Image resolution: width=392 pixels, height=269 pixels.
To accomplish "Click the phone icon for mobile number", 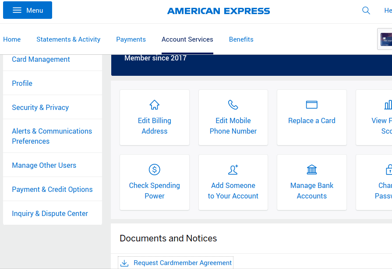I will (233, 105).
